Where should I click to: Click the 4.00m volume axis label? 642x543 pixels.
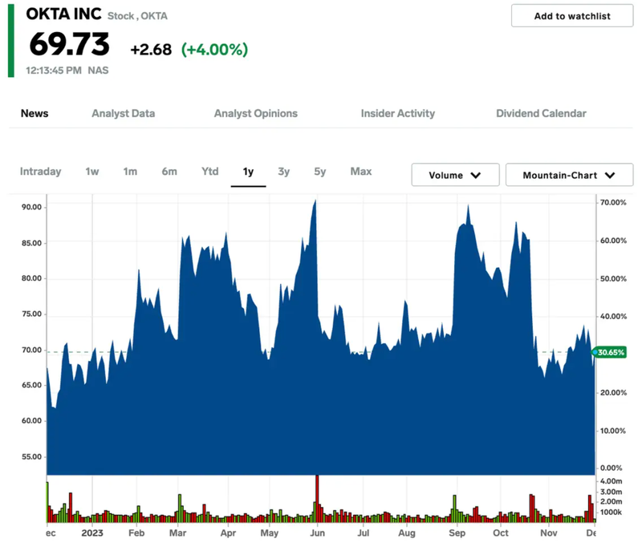point(611,481)
